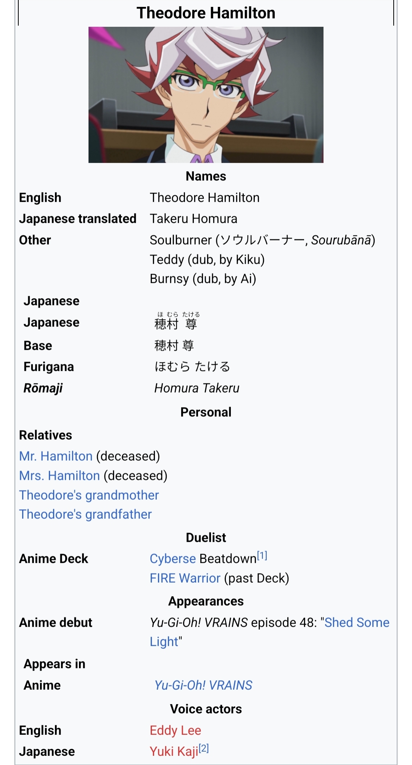This screenshot has width=412, height=765.
Task: Click the Names section header
Action: point(206,176)
